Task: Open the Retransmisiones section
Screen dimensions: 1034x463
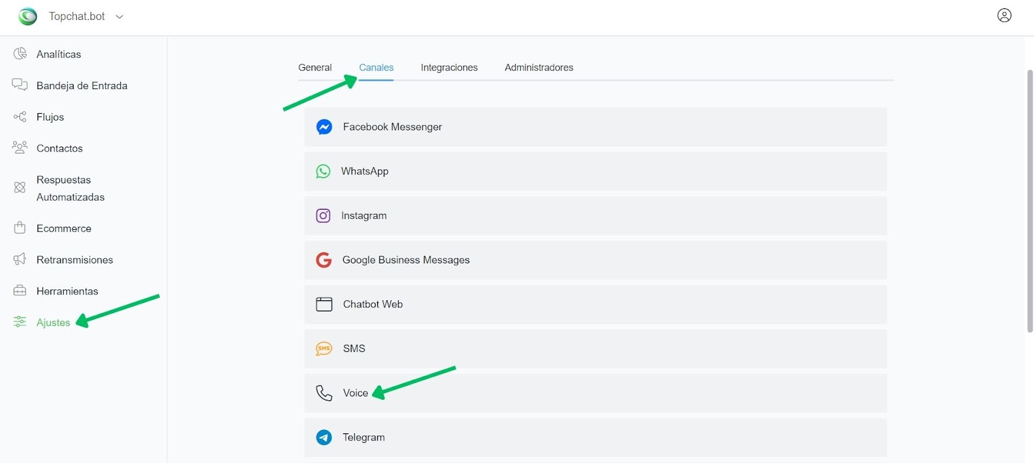Action: [75, 260]
